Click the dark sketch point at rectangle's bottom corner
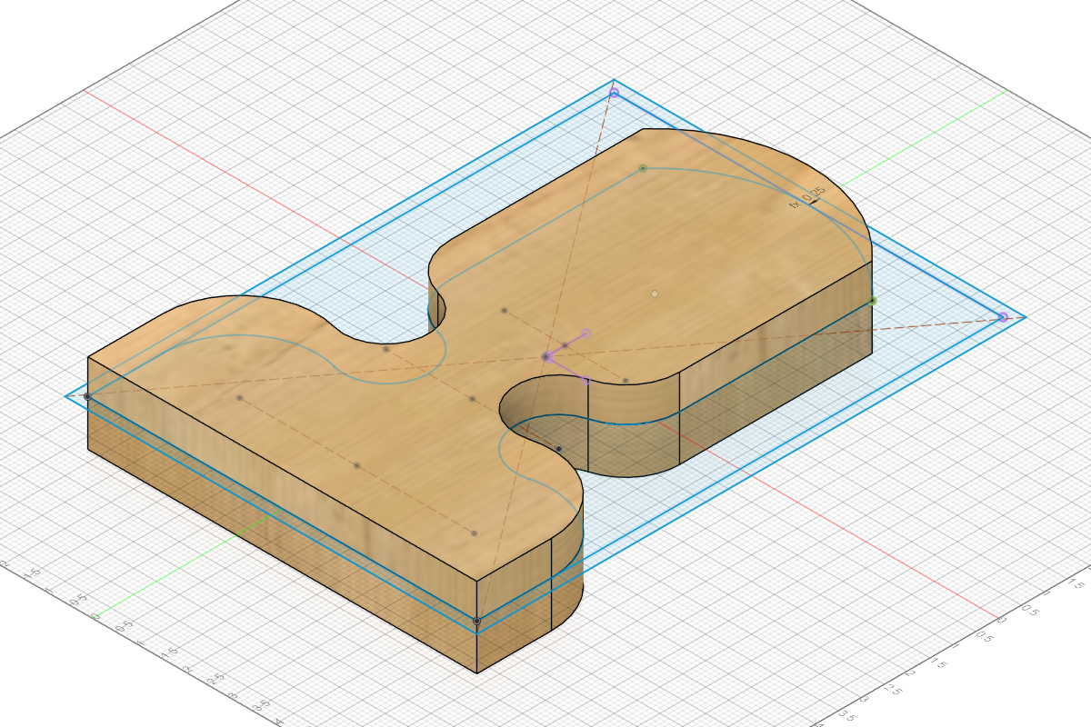The width and height of the screenshot is (1091, 727). [x=477, y=621]
